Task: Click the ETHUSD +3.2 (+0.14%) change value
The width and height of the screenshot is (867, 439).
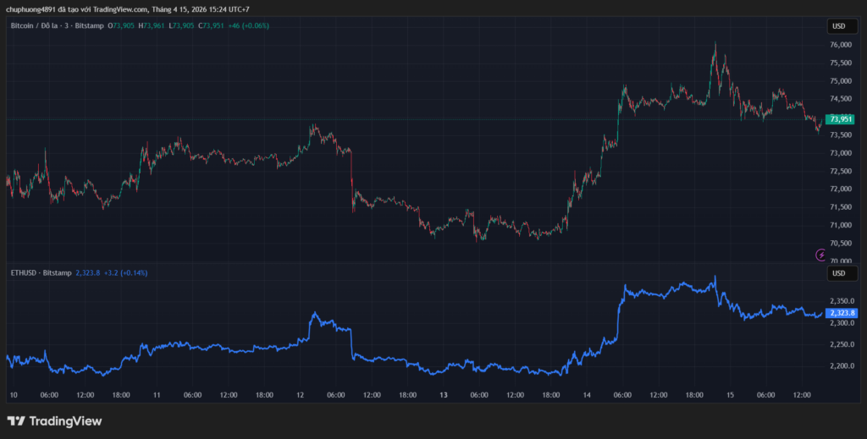Action: 124,273
